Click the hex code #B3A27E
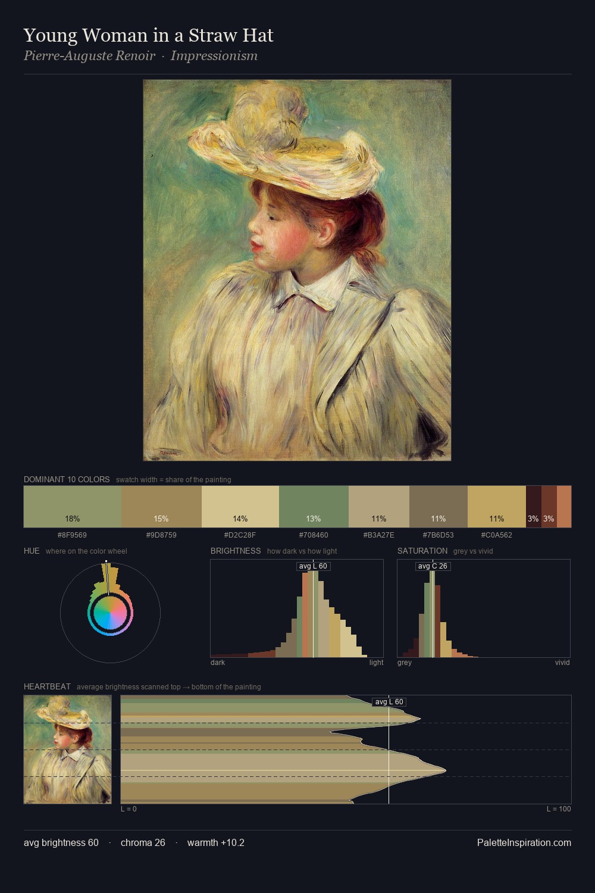The image size is (595, 893). [x=379, y=535]
